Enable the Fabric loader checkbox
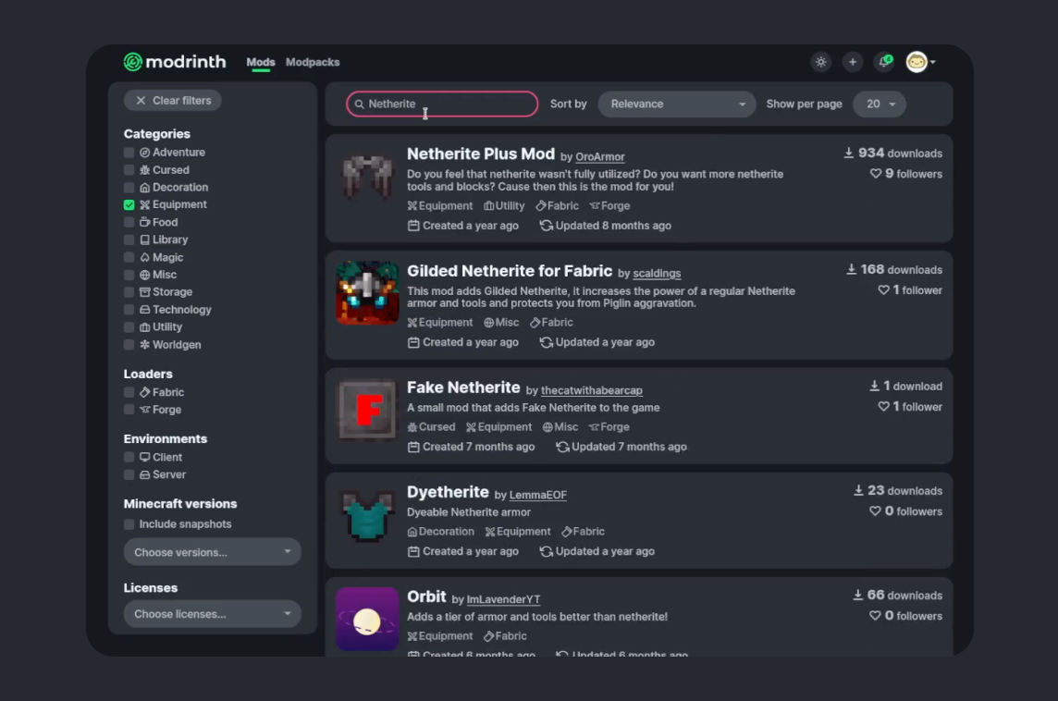 (129, 392)
